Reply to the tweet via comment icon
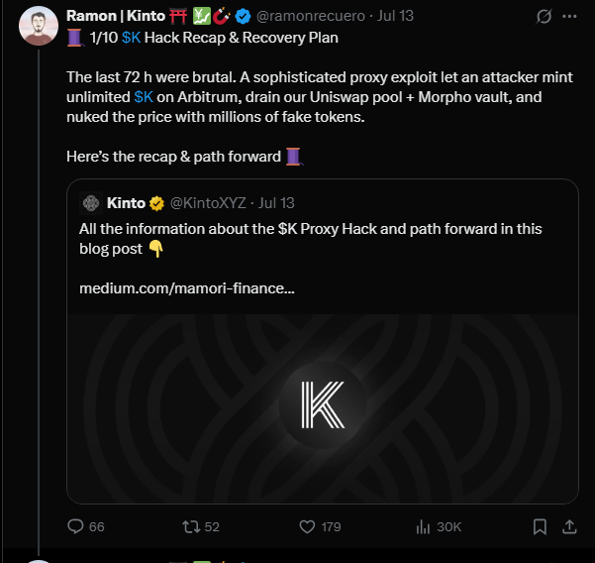 click(76, 526)
